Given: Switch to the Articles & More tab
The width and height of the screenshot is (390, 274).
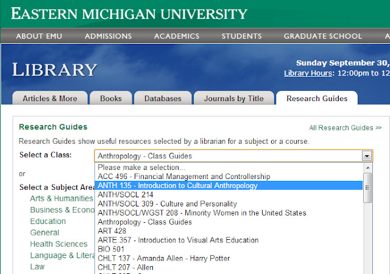Looking at the screenshot, I should point(50,98).
